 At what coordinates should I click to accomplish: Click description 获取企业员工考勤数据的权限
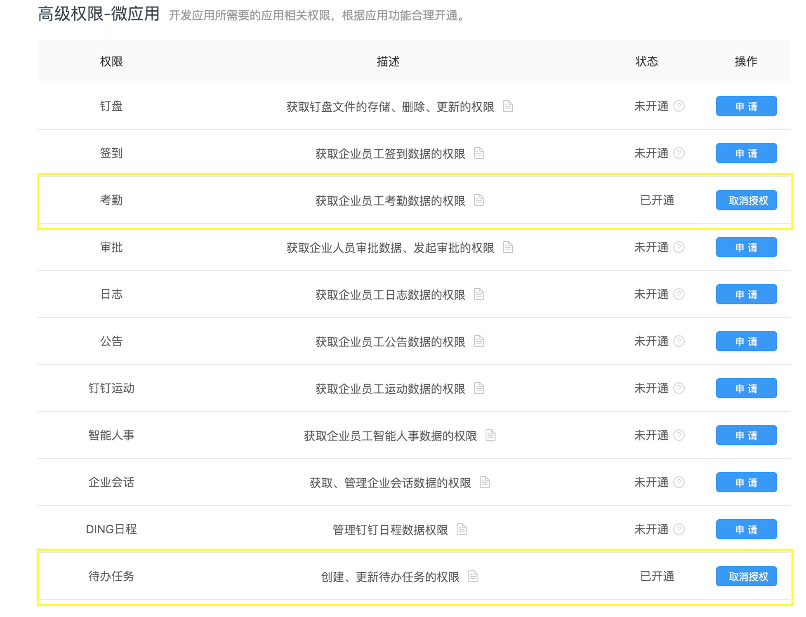pyautogui.click(x=390, y=201)
